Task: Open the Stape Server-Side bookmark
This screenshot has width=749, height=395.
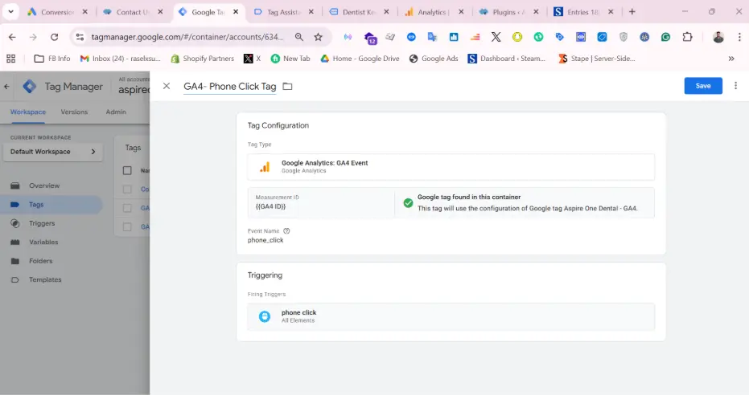Action: point(597,58)
